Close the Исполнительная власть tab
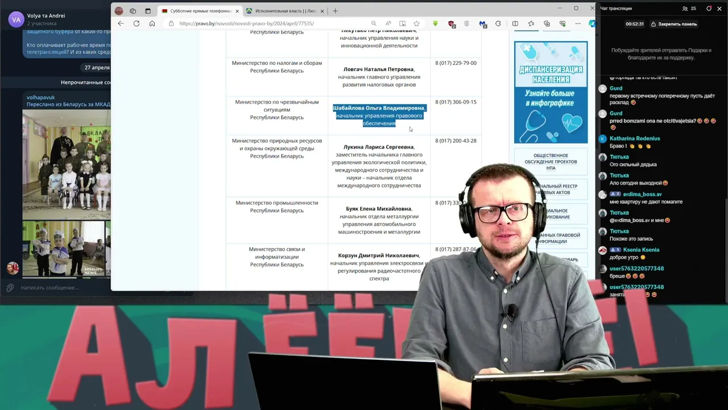 tap(322, 11)
